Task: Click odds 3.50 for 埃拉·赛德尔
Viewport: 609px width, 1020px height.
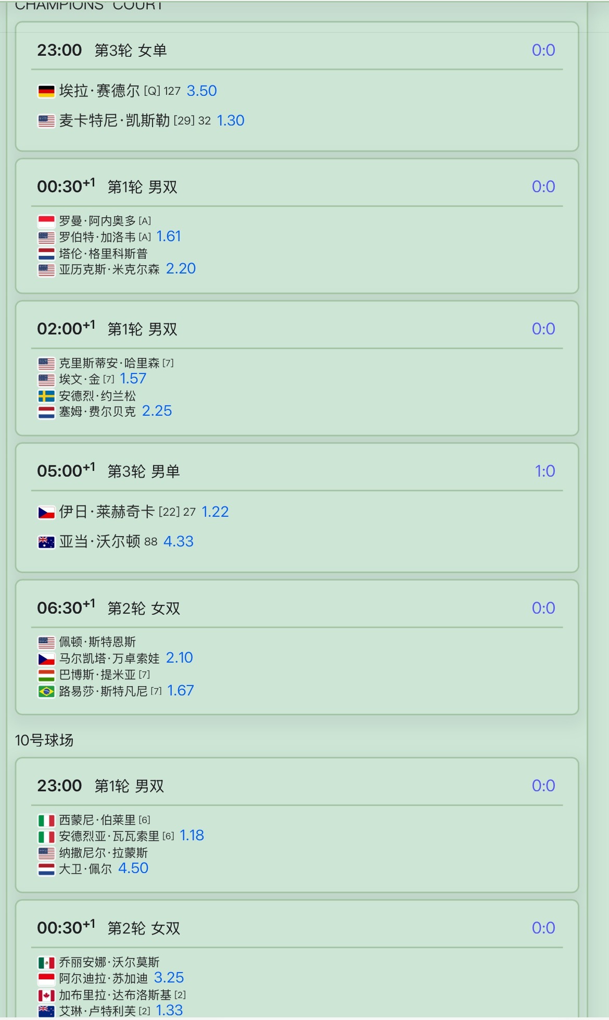Action: click(x=201, y=91)
